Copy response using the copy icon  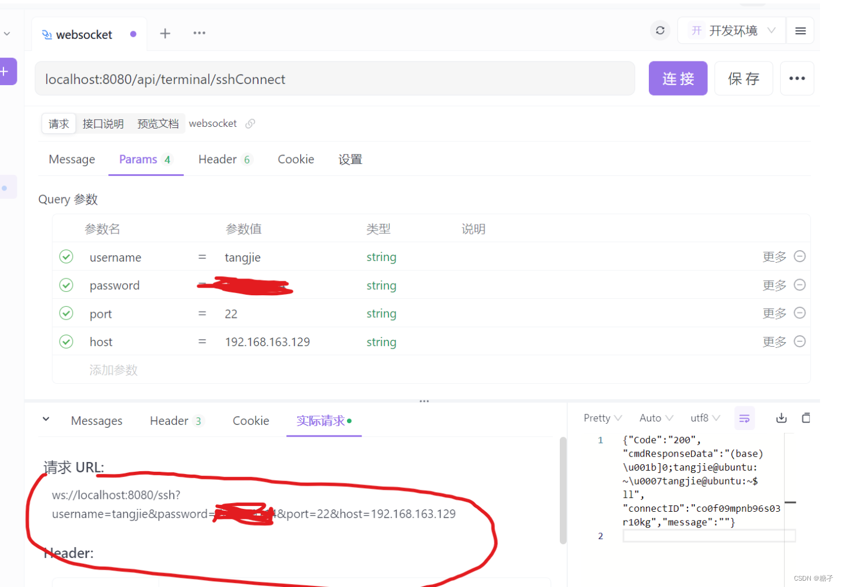tap(806, 418)
